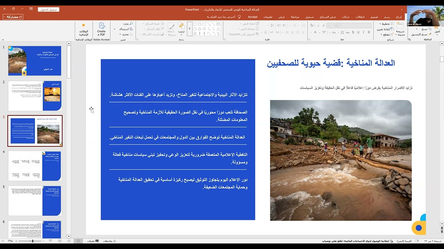Click Replace (استبدال) button
Screen dimensions: 444x249
[126, 29]
